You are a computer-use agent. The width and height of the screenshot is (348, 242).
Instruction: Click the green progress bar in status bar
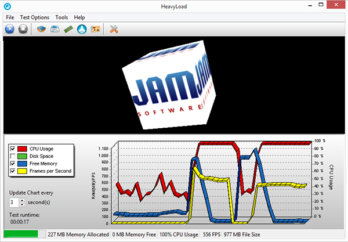24,234
